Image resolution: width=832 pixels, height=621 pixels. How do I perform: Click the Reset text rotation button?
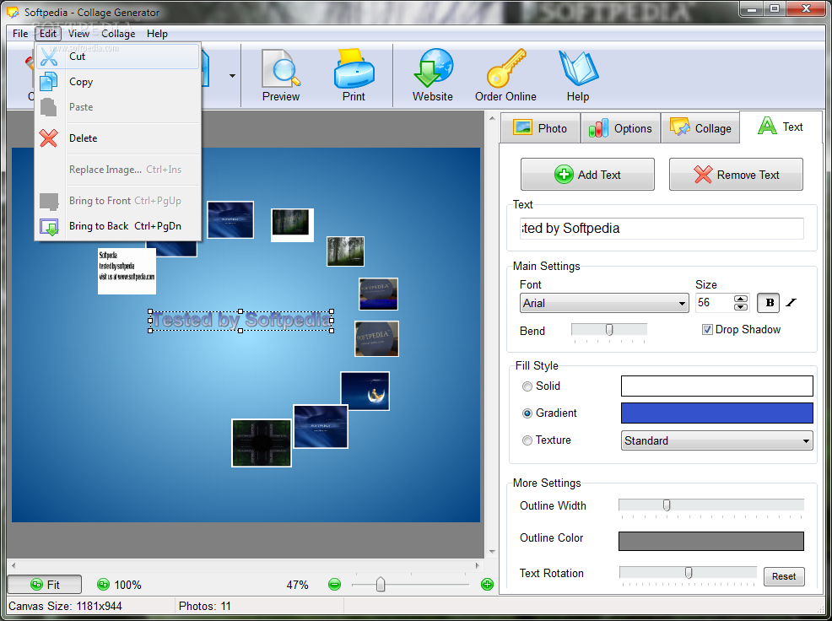784,576
